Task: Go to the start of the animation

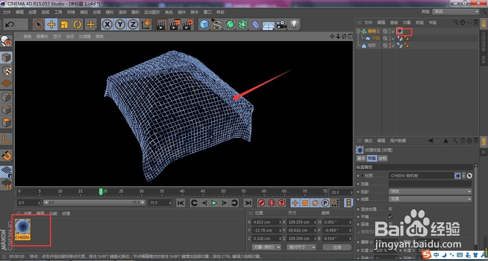Action: (181, 203)
